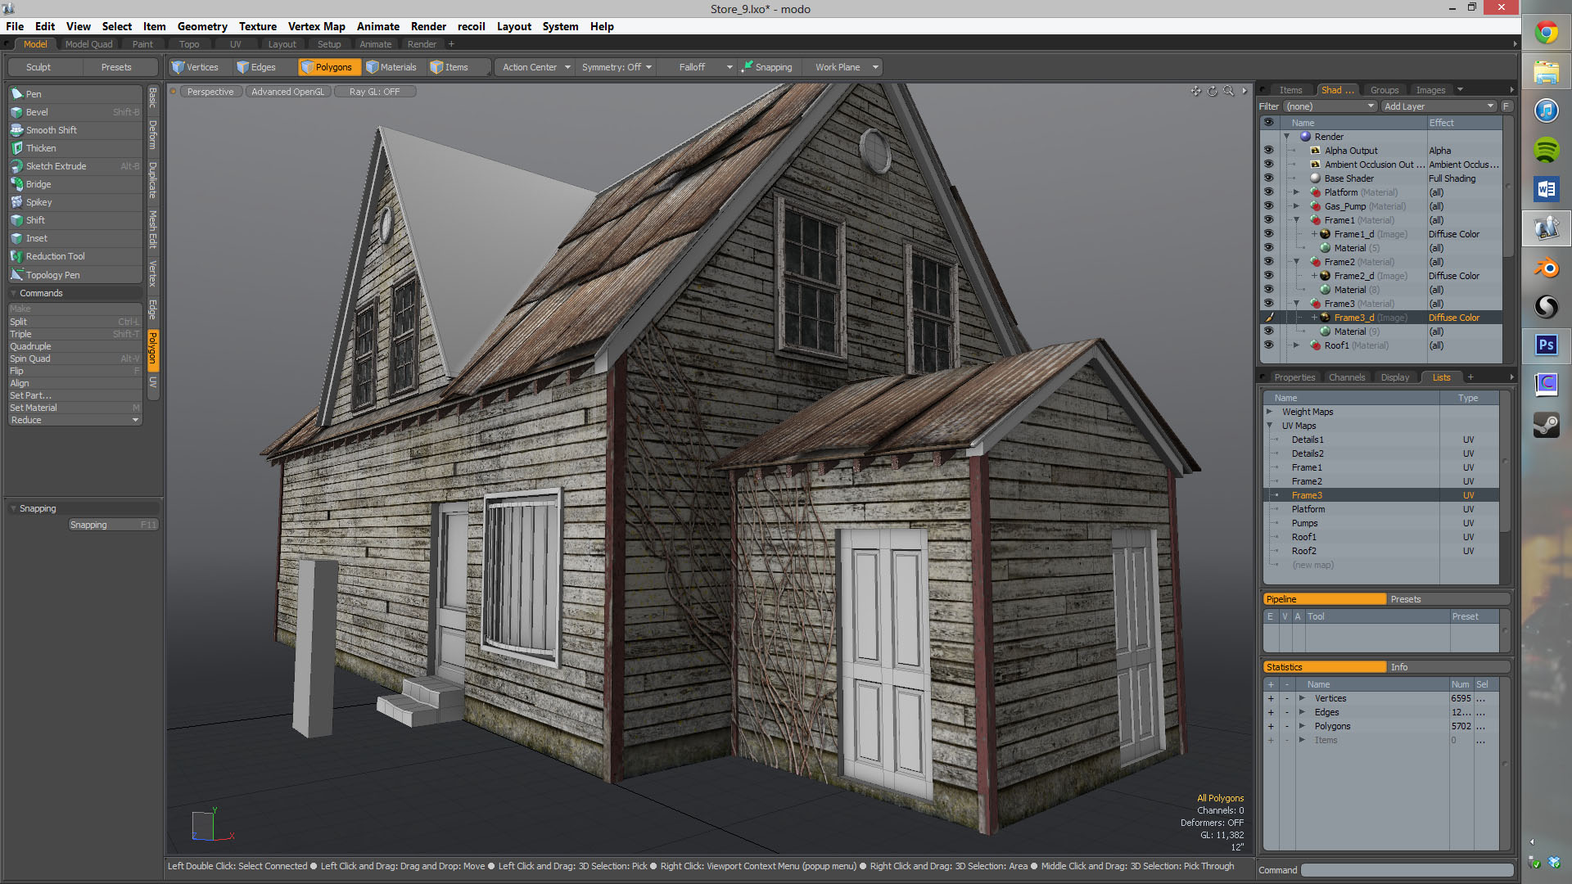The image size is (1572, 884).
Task: Toggle visibility of Alpha Output layer
Action: pyautogui.click(x=1268, y=151)
